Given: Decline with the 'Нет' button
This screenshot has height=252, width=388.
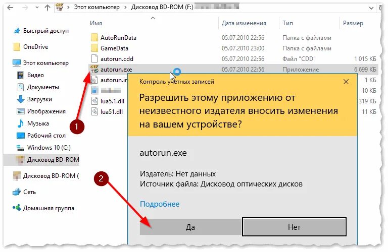Looking at the screenshot, I should click(x=294, y=227).
